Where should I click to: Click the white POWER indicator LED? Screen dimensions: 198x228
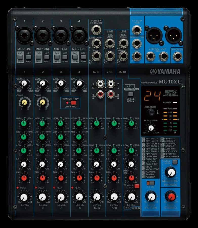click(175, 103)
